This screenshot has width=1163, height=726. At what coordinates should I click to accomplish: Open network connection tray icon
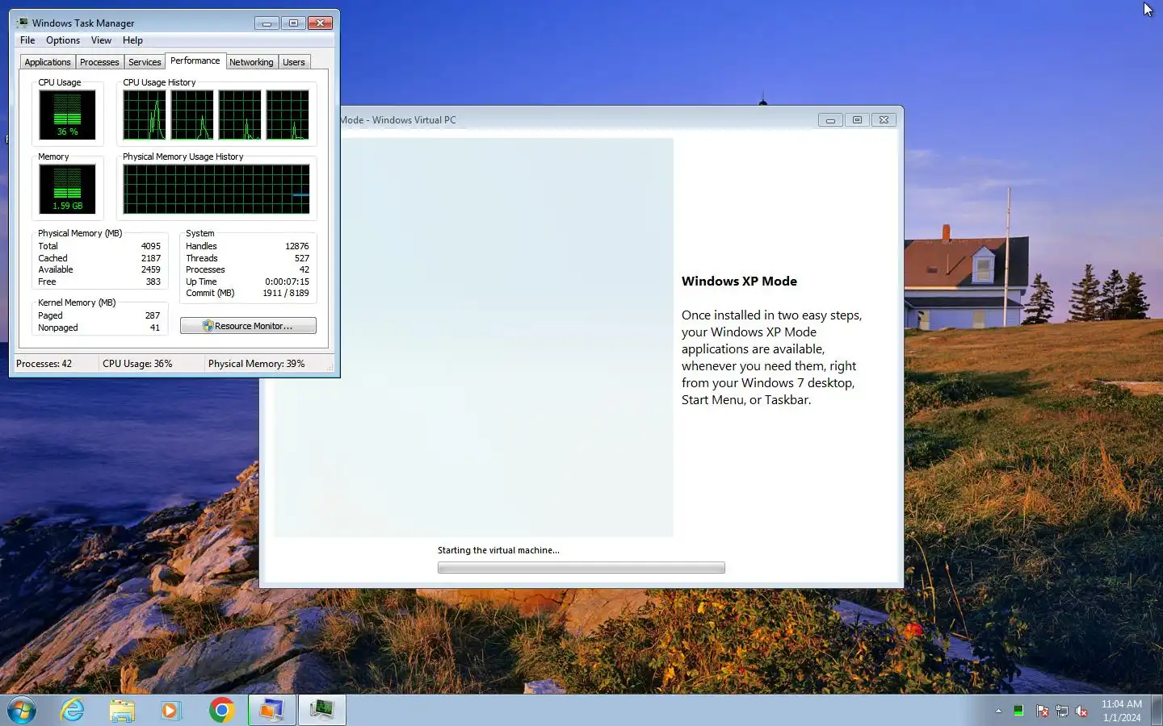click(1062, 711)
